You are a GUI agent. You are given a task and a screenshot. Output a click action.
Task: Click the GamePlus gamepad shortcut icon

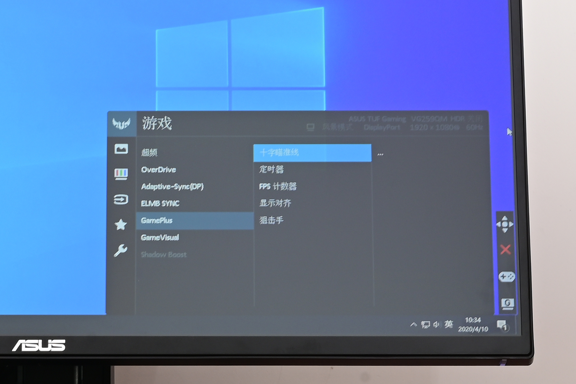click(x=506, y=276)
